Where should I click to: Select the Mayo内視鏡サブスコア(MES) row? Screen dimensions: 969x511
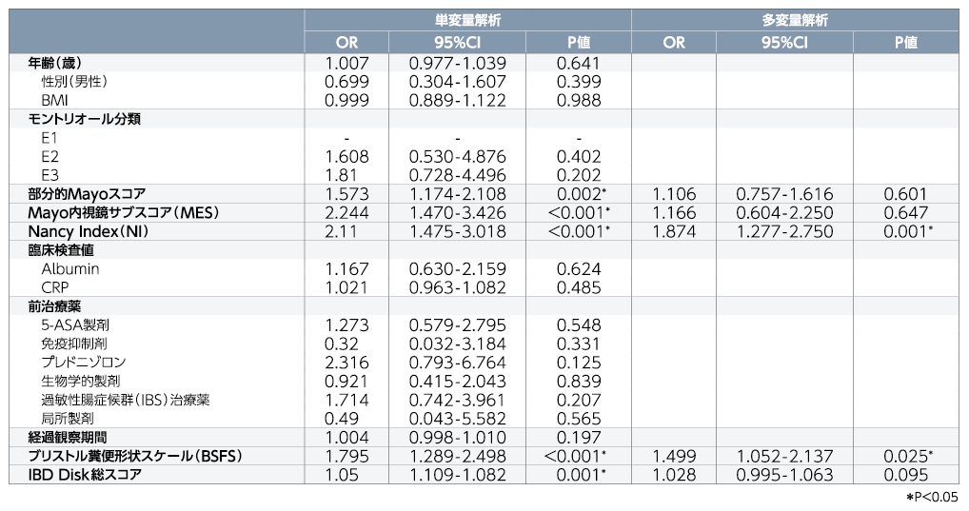click(x=484, y=212)
